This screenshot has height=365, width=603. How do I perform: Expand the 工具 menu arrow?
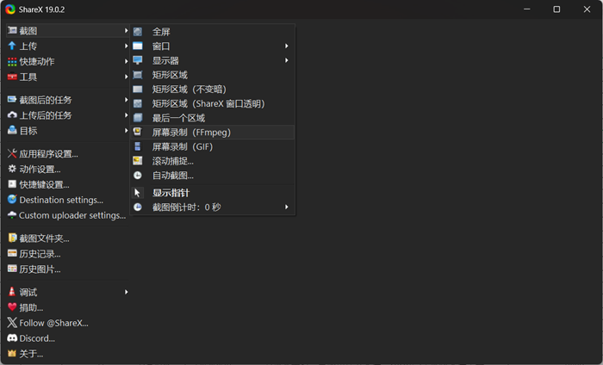tap(126, 77)
